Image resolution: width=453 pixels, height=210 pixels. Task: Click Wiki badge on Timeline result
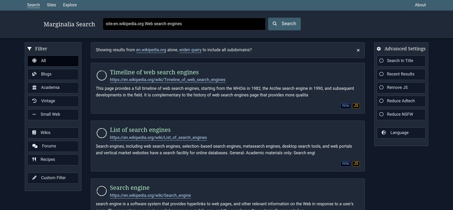pos(346,106)
